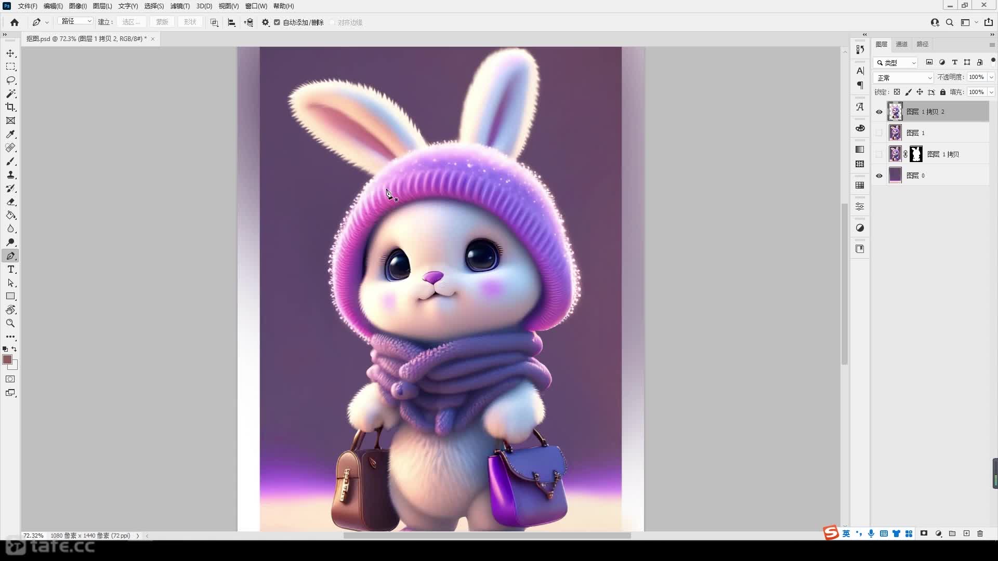Expand the status bar info arrow

[138, 536]
